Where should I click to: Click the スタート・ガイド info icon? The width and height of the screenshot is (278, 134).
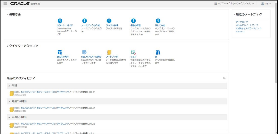(60, 21)
